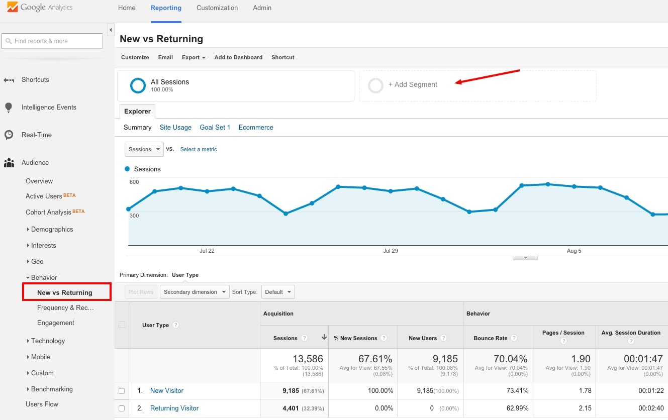Click the Select a metric link
Image resolution: width=668 pixels, height=420 pixels.
click(199, 149)
